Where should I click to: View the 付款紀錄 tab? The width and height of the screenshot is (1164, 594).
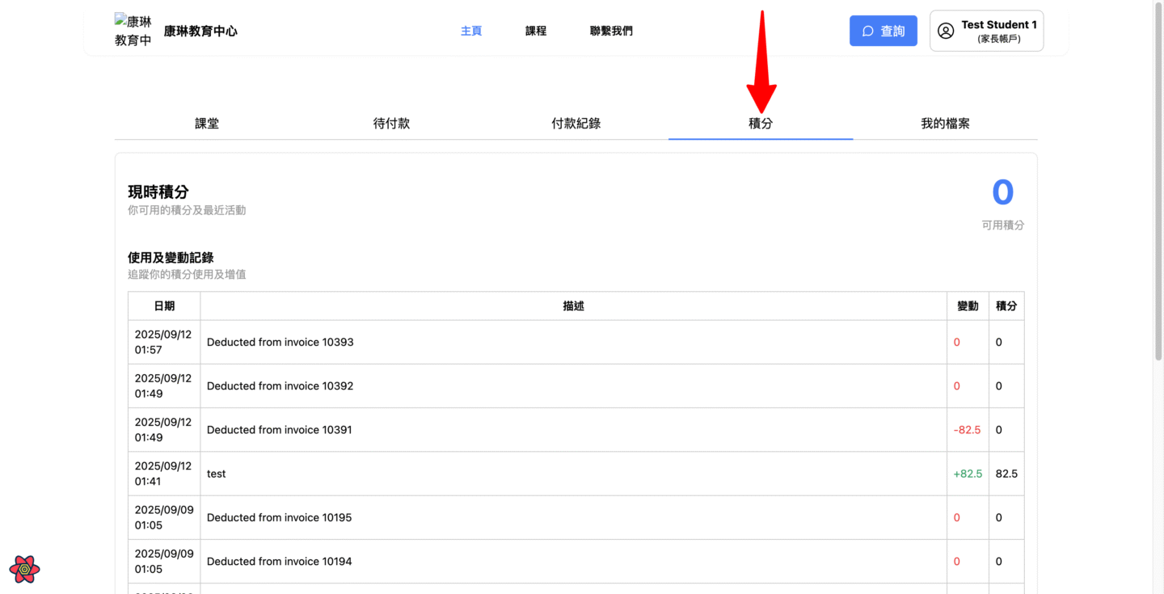click(x=576, y=124)
